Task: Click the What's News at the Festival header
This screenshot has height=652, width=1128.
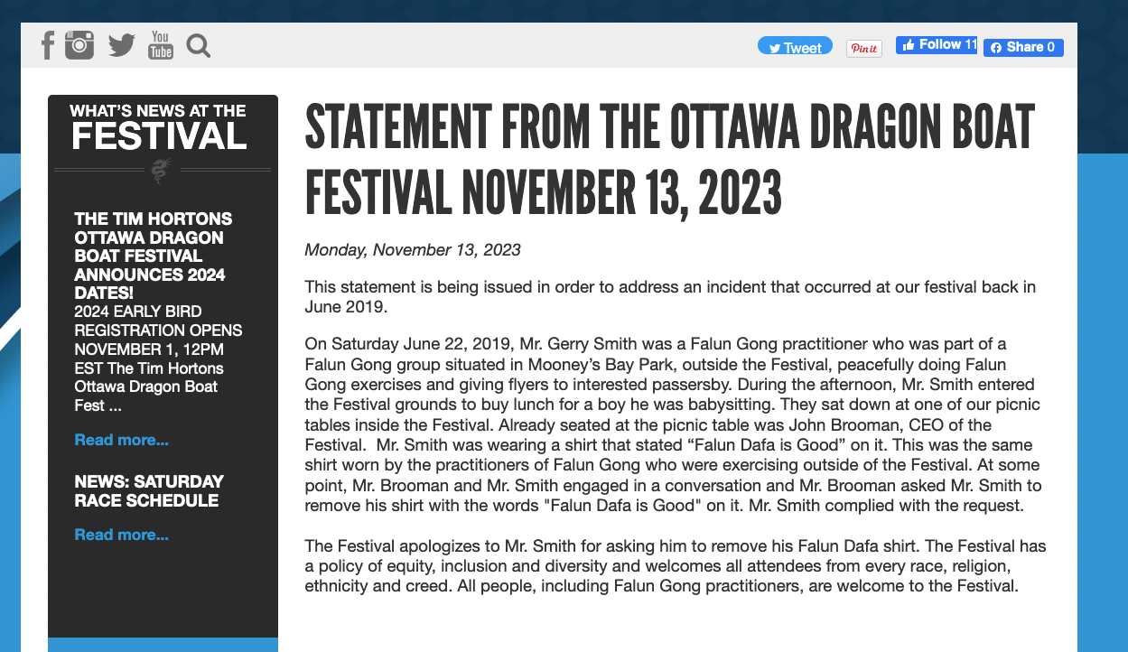Action: coord(158,127)
